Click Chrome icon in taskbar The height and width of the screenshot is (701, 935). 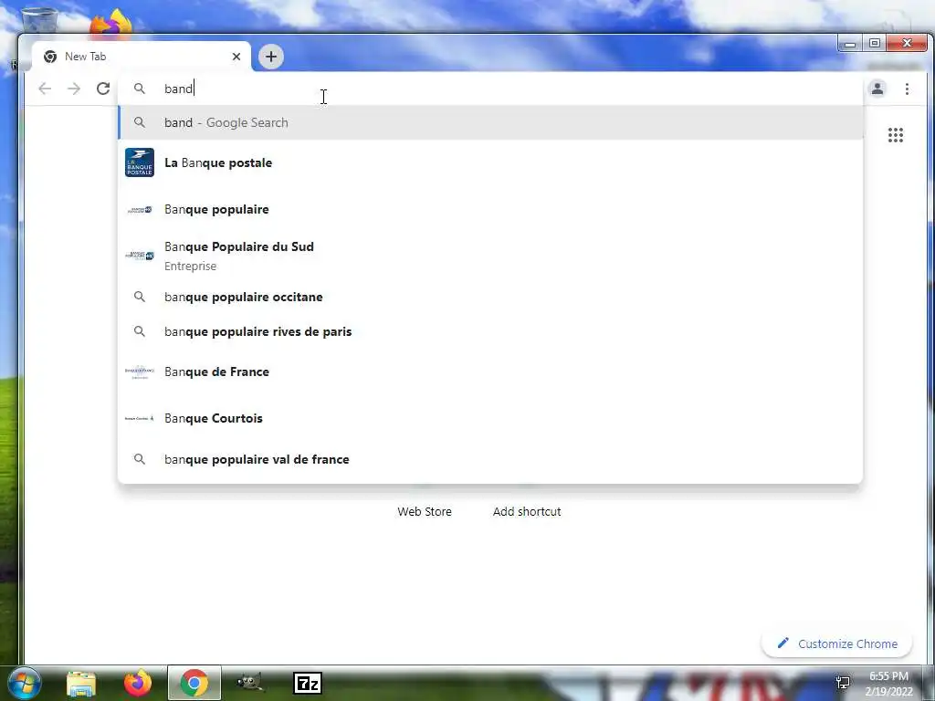coord(194,683)
